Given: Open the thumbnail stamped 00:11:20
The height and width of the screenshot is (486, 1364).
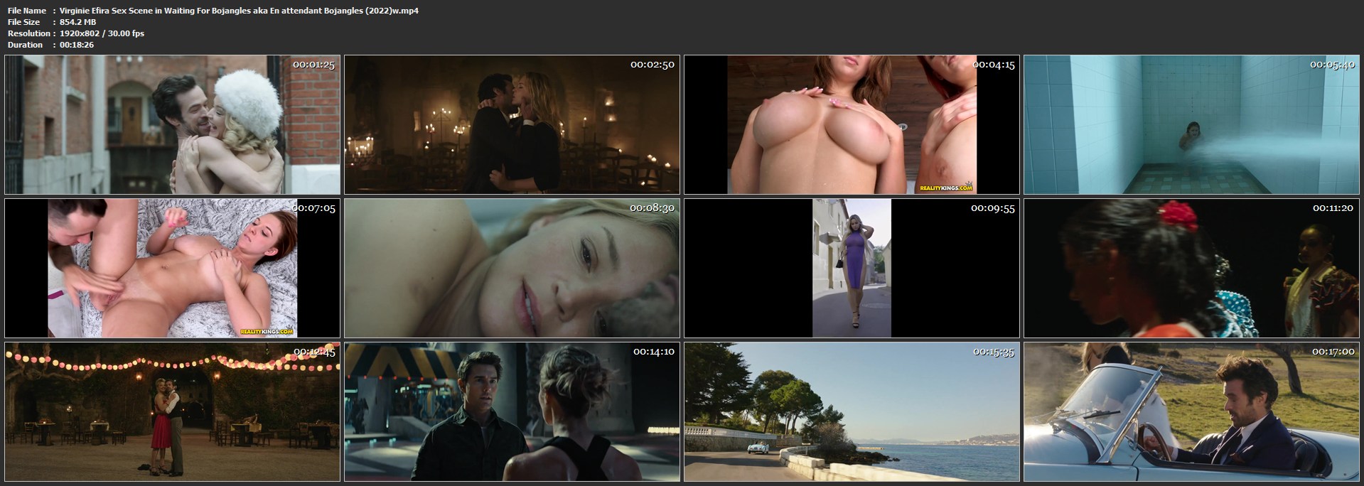Looking at the screenshot, I should pos(1191,268).
